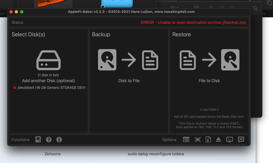
Task: Open the terminal log icon
Action: coord(229,140)
